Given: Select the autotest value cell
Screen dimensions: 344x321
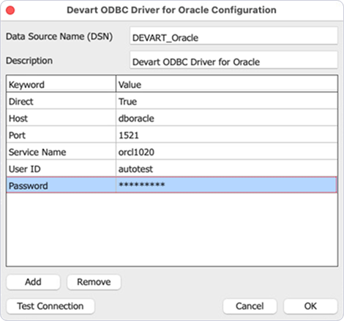Looking at the screenshot, I should (227, 169).
